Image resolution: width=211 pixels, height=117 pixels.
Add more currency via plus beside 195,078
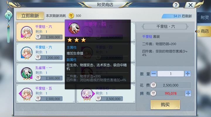coord(188,93)
